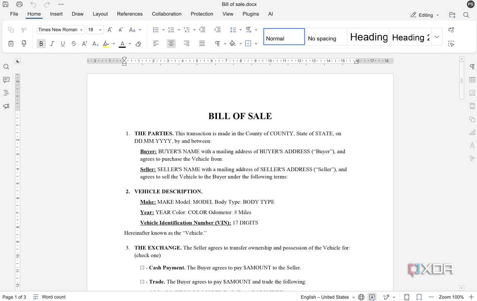The width and height of the screenshot is (477, 301).
Task: Save the document with the save icon
Action: tap(6, 5)
